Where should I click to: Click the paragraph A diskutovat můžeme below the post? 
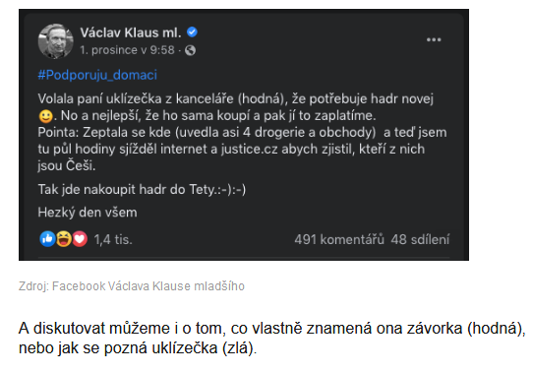272,339
